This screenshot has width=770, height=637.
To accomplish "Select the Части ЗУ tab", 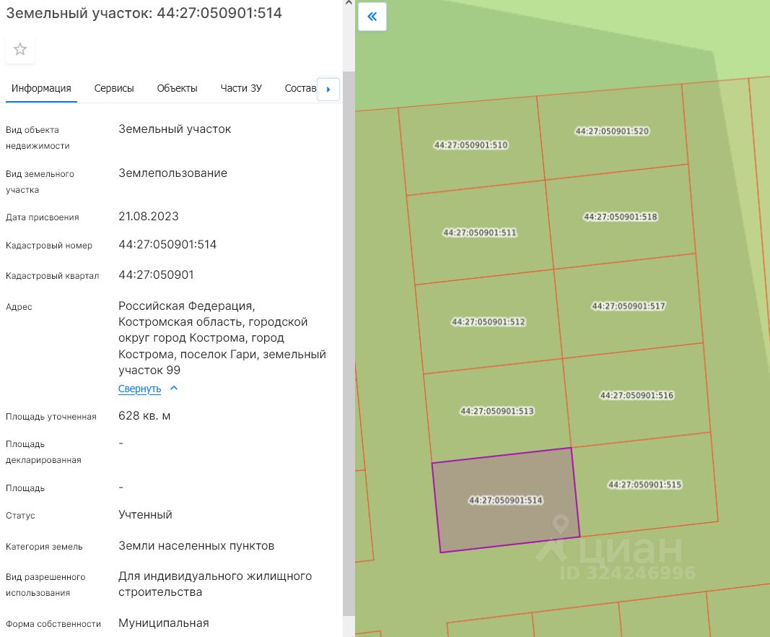I will [x=241, y=88].
